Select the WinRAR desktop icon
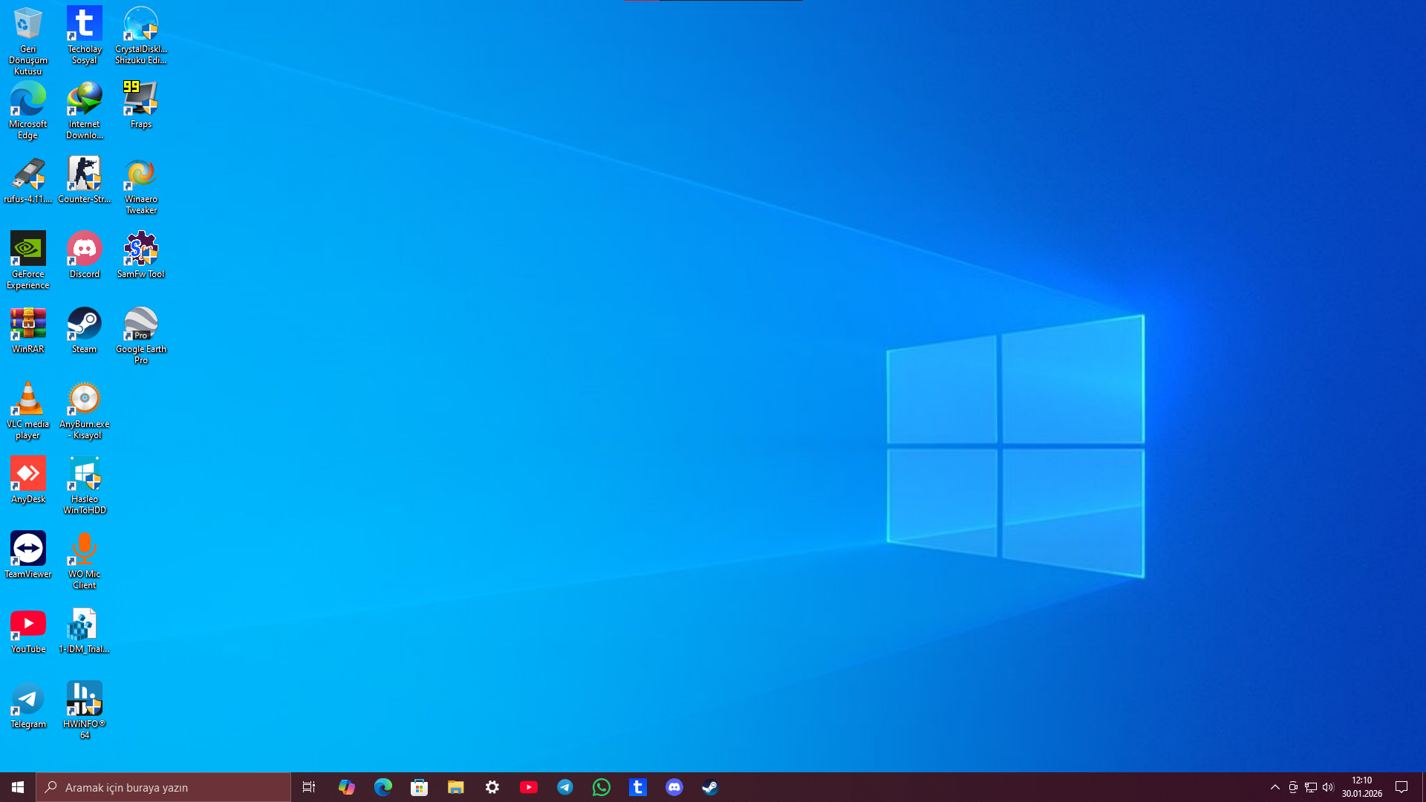The width and height of the screenshot is (1426, 802). click(28, 330)
